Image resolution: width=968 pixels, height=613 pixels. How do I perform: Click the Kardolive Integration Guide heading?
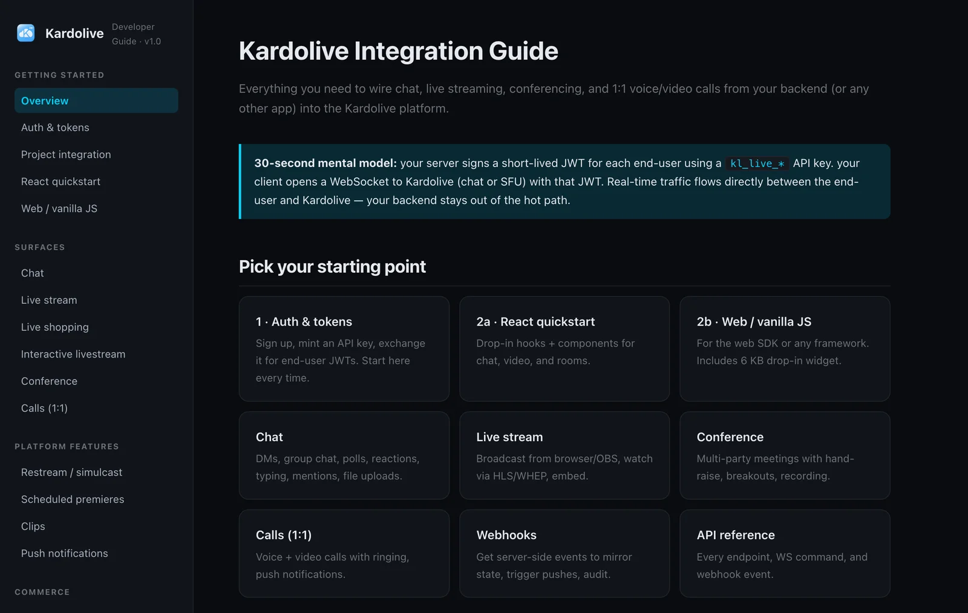pyautogui.click(x=398, y=51)
